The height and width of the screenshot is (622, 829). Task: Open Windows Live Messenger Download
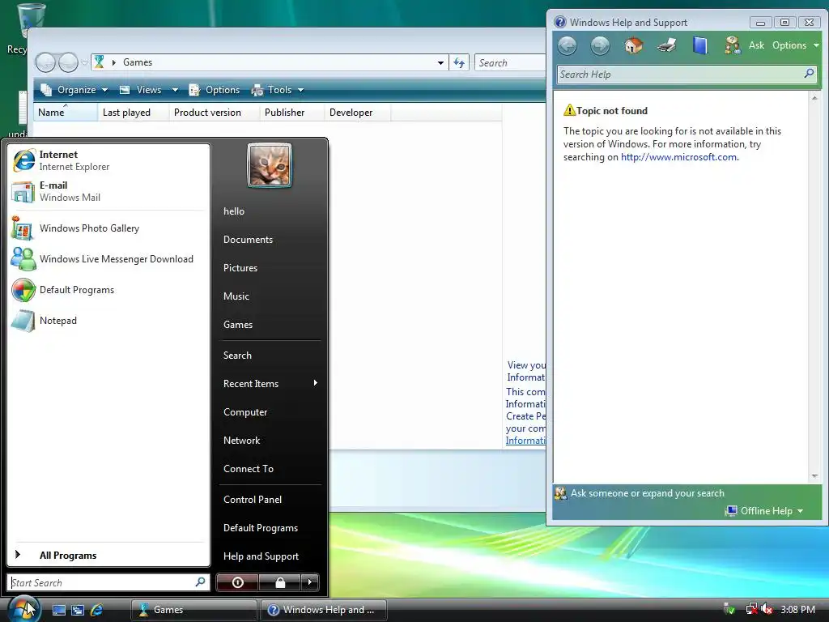pyautogui.click(x=108, y=259)
